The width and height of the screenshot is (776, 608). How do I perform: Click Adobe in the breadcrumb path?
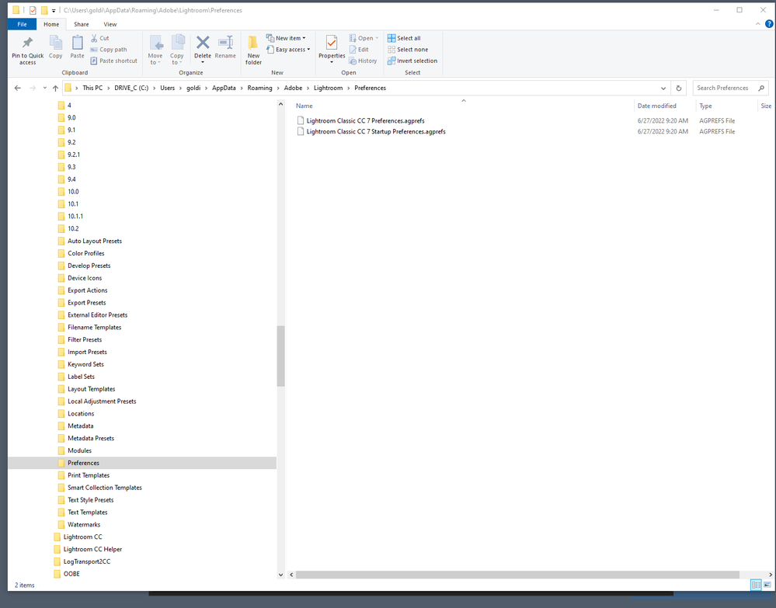point(293,88)
